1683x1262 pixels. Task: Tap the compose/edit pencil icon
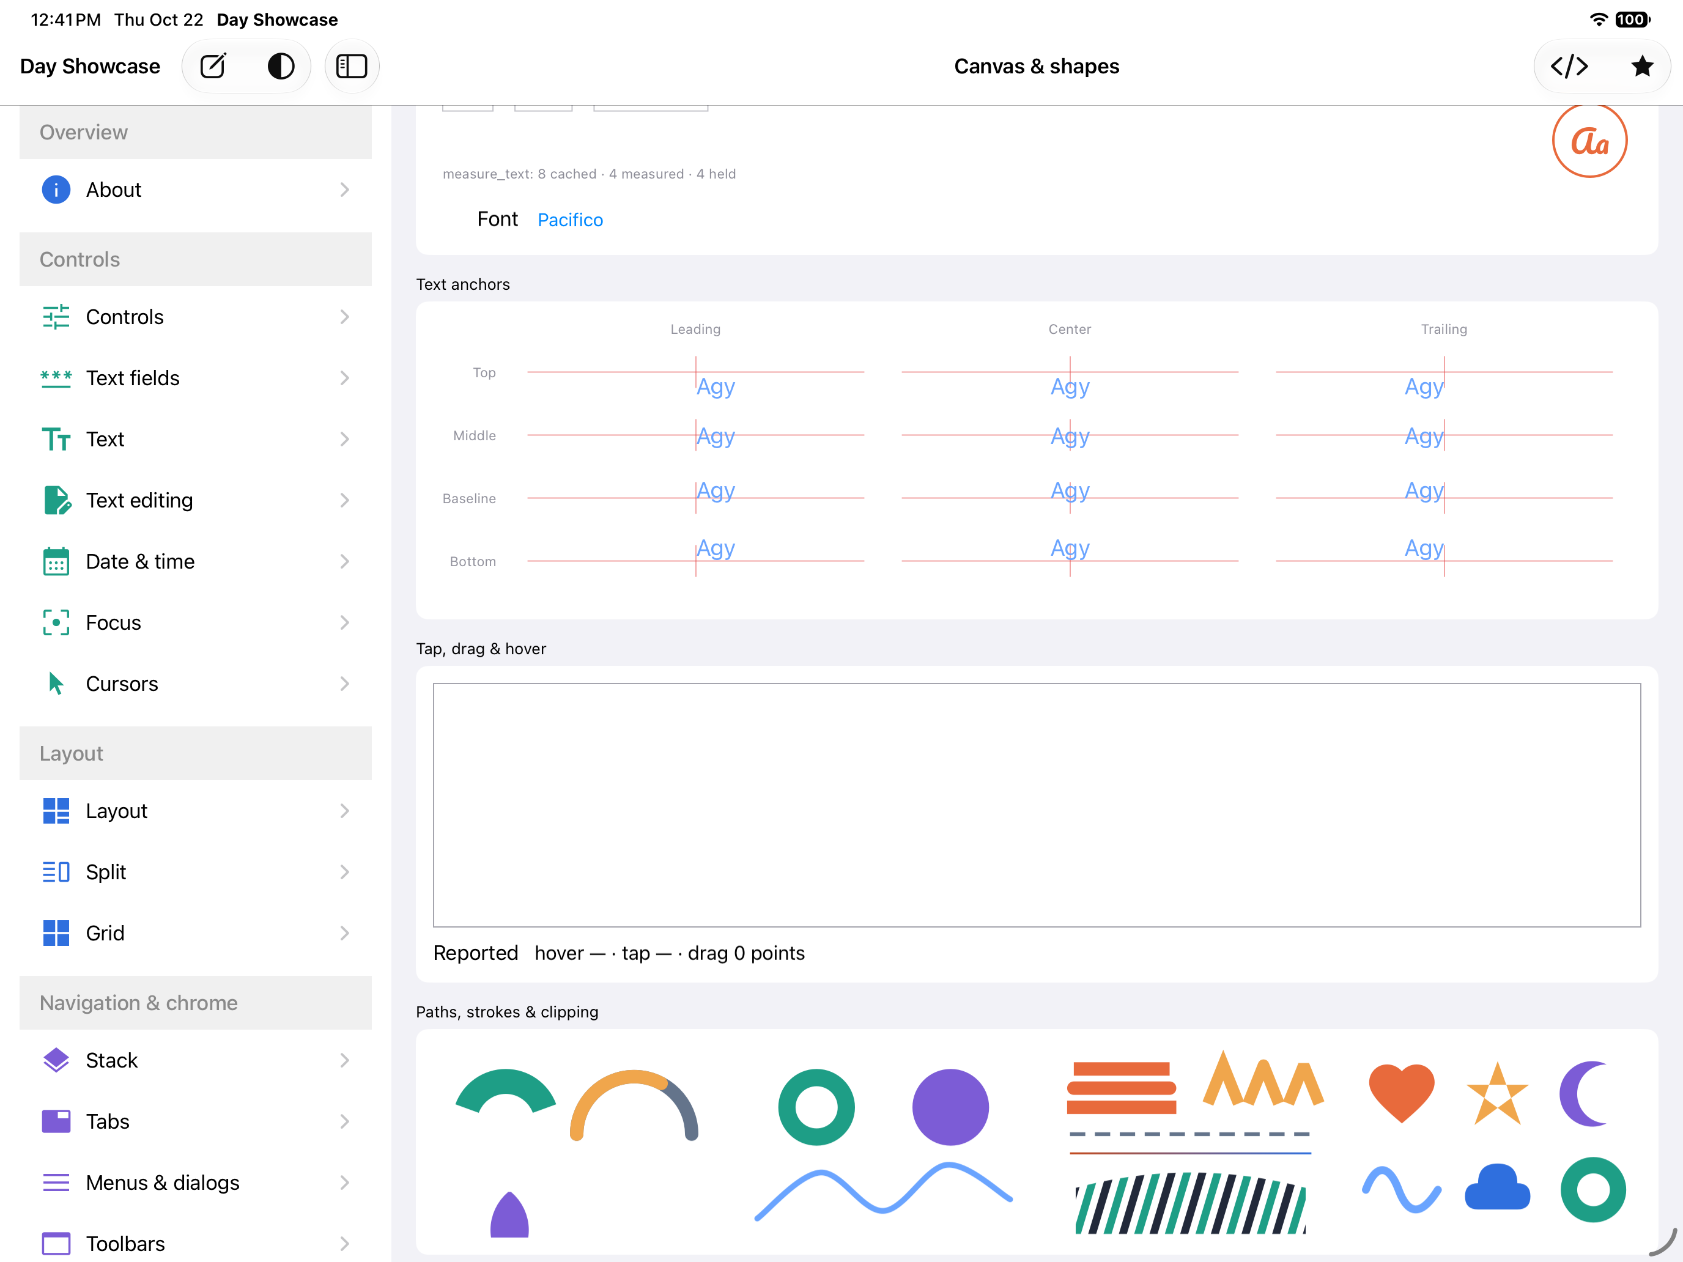(213, 66)
